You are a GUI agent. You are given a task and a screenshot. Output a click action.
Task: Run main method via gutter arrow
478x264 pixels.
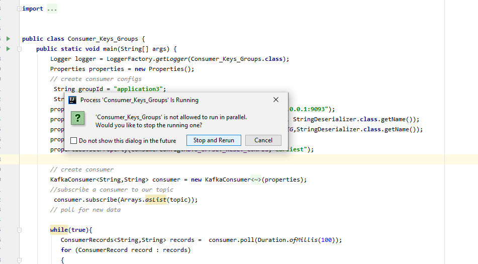(x=8, y=49)
